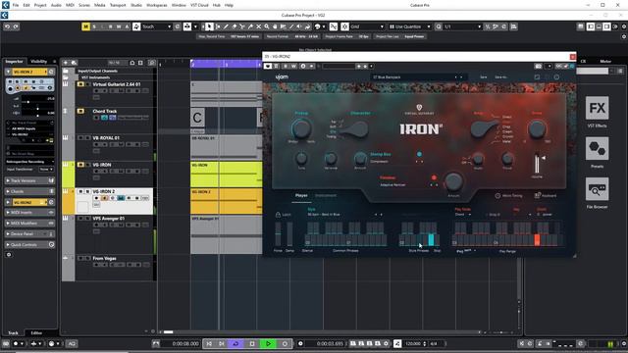Toggle right zone visibility button
Screen dimensions: 628x353
(x=606, y=26)
